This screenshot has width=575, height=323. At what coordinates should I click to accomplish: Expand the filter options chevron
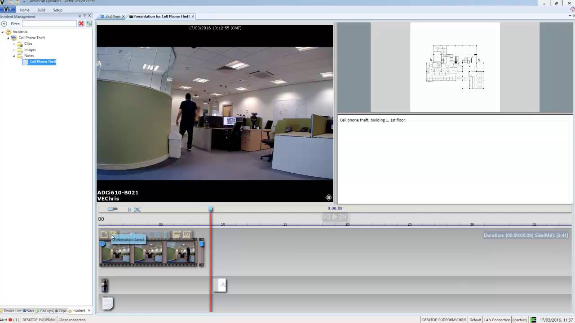pyautogui.click(x=4, y=24)
